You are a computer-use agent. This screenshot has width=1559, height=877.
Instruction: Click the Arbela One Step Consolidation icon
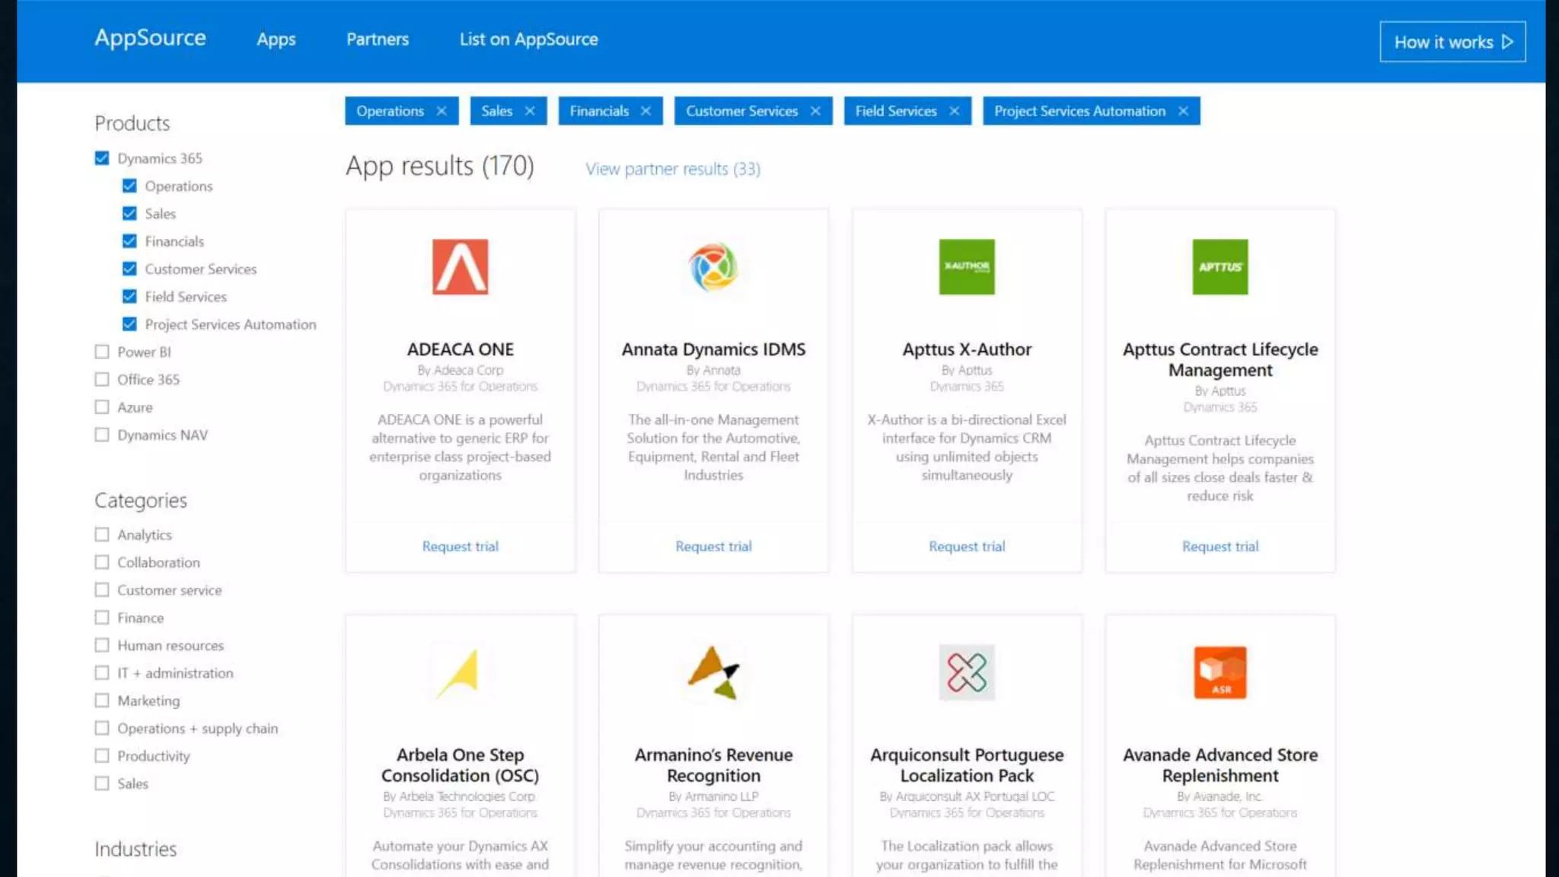coord(460,673)
